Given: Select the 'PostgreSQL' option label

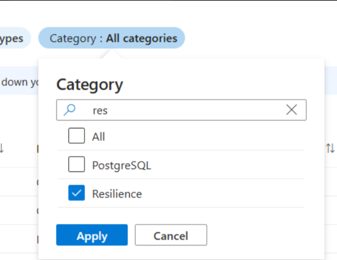Looking at the screenshot, I should [122, 165].
